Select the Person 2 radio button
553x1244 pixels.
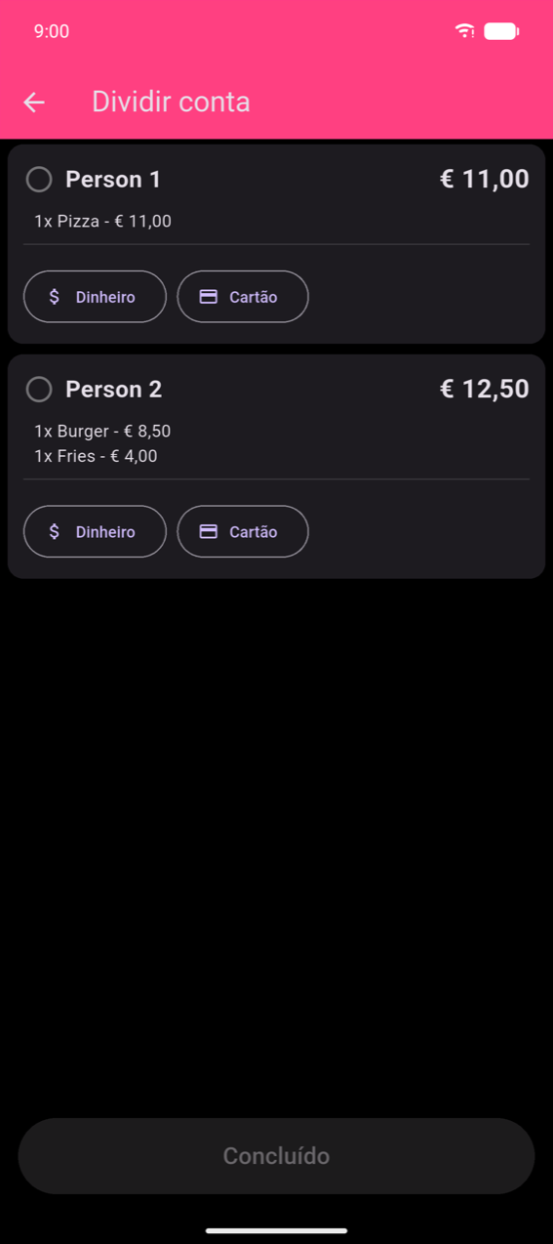tap(39, 390)
